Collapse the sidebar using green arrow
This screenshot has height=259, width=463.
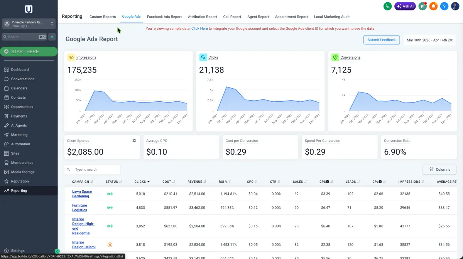(57, 251)
